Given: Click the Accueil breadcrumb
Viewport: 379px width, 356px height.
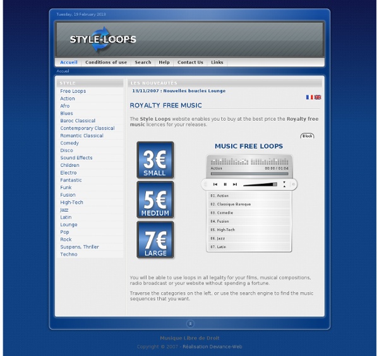Looking at the screenshot, I should (63, 71).
